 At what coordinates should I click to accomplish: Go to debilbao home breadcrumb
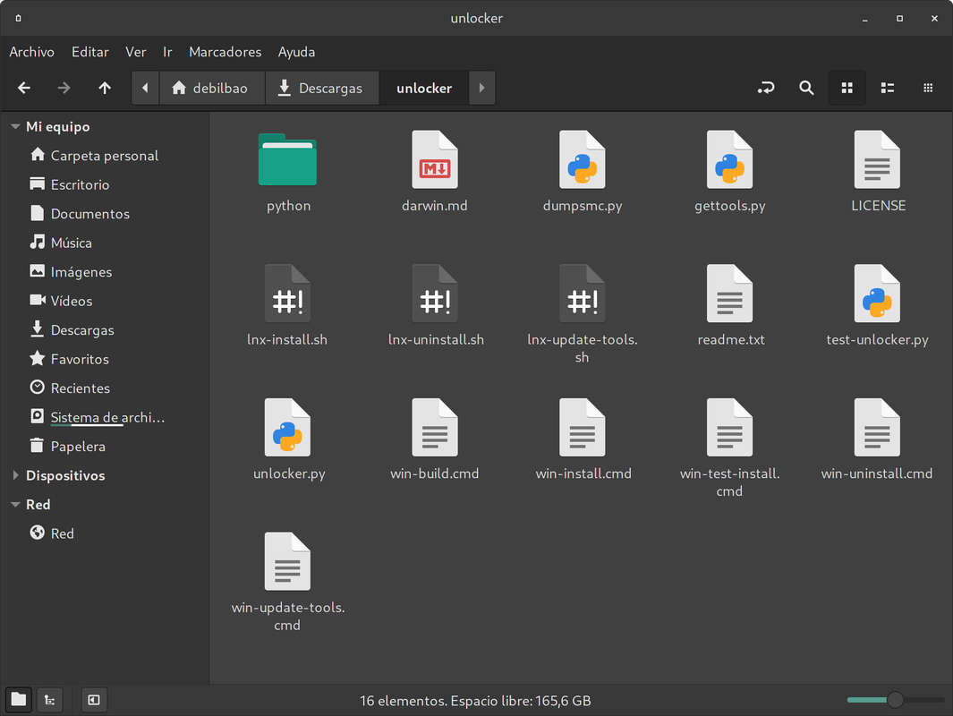[x=211, y=88]
